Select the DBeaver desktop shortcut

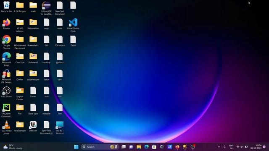[x=33, y=126]
